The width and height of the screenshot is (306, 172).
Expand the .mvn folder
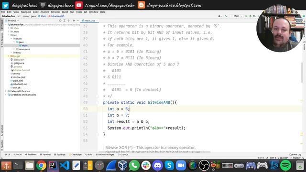[x=9, y=32]
